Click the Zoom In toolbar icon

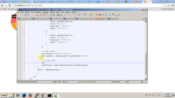tap(65, 15)
